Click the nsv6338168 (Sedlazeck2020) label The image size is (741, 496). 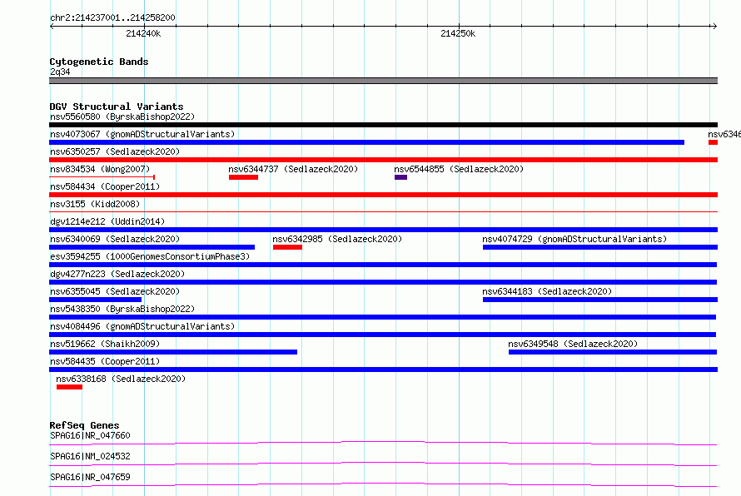(121, 379)
